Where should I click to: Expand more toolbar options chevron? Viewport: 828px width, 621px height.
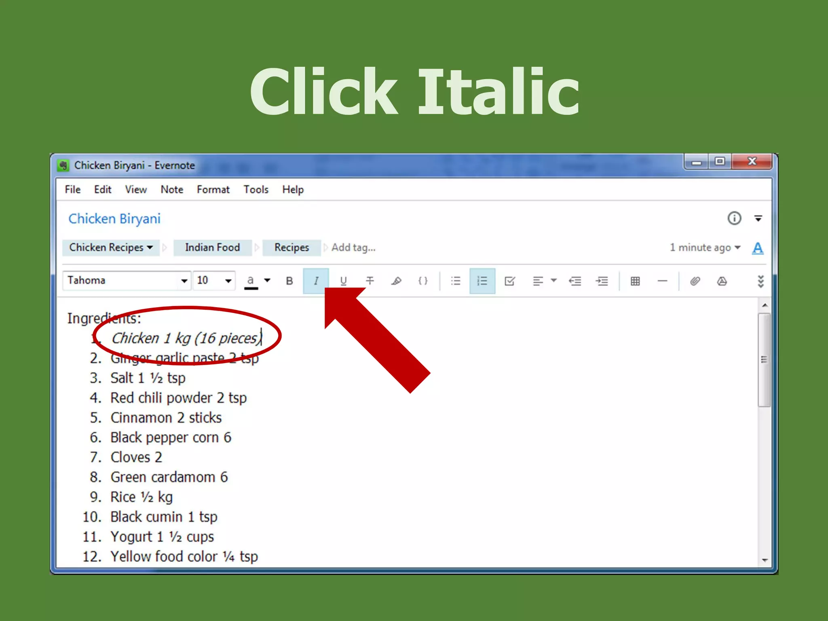(x=760, y=281)
